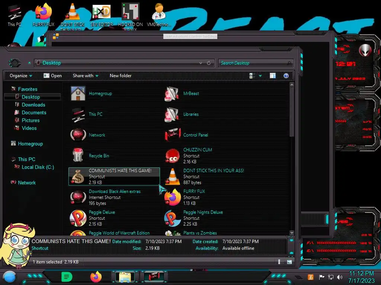Select the Control Panel icon

pos(173,135)
